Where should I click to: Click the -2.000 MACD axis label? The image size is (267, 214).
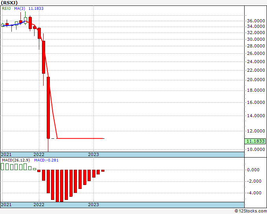pos(253,181)
